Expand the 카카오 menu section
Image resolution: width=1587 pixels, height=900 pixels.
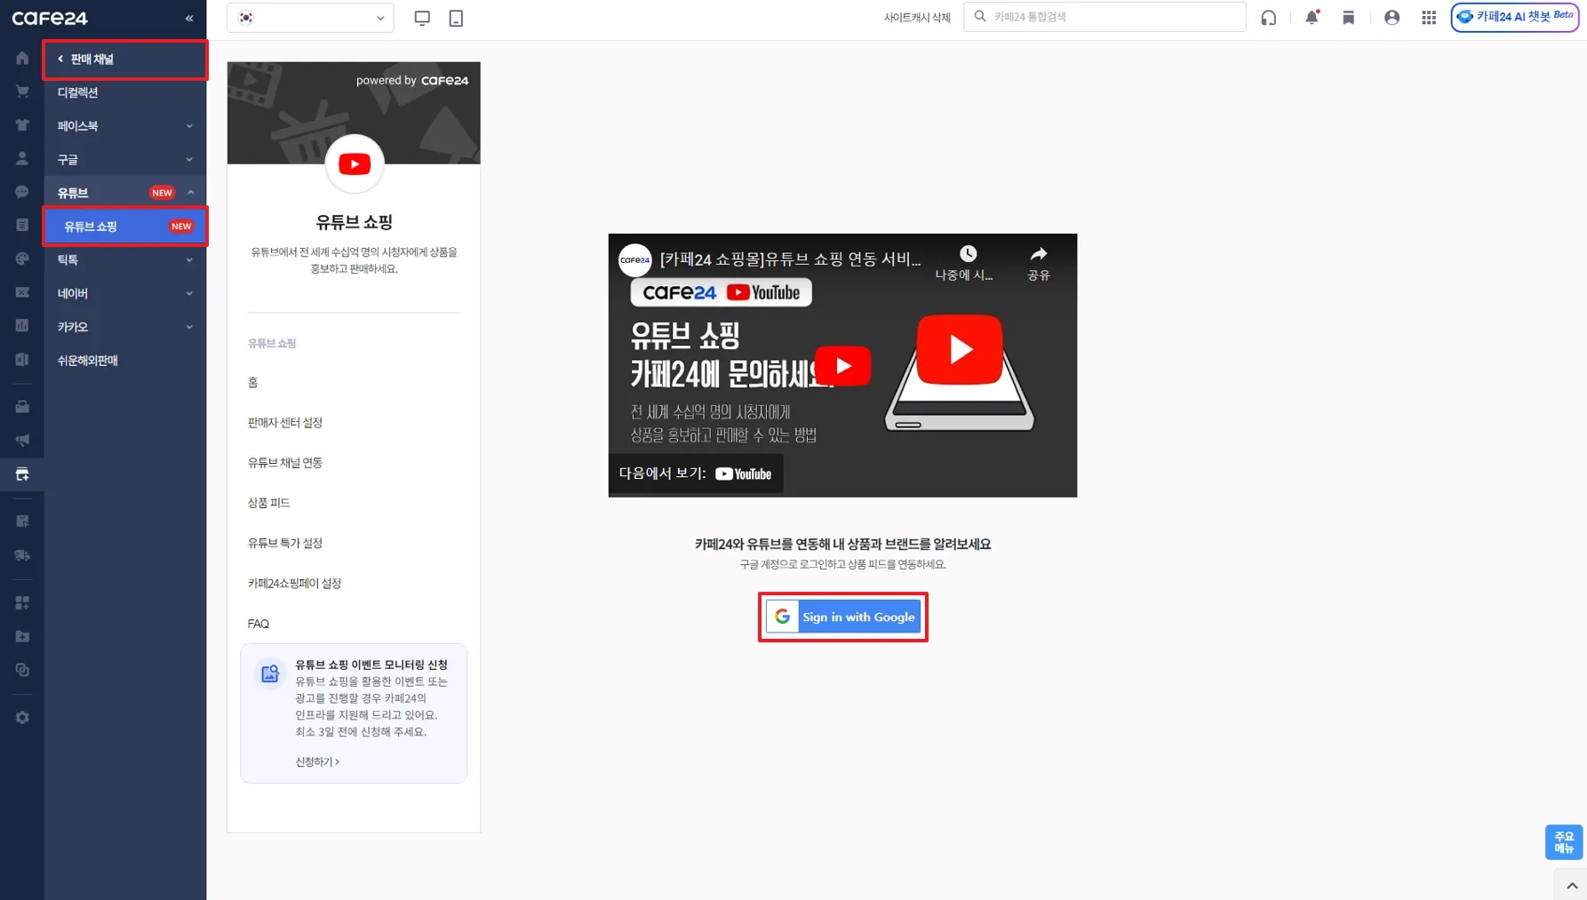125,327
